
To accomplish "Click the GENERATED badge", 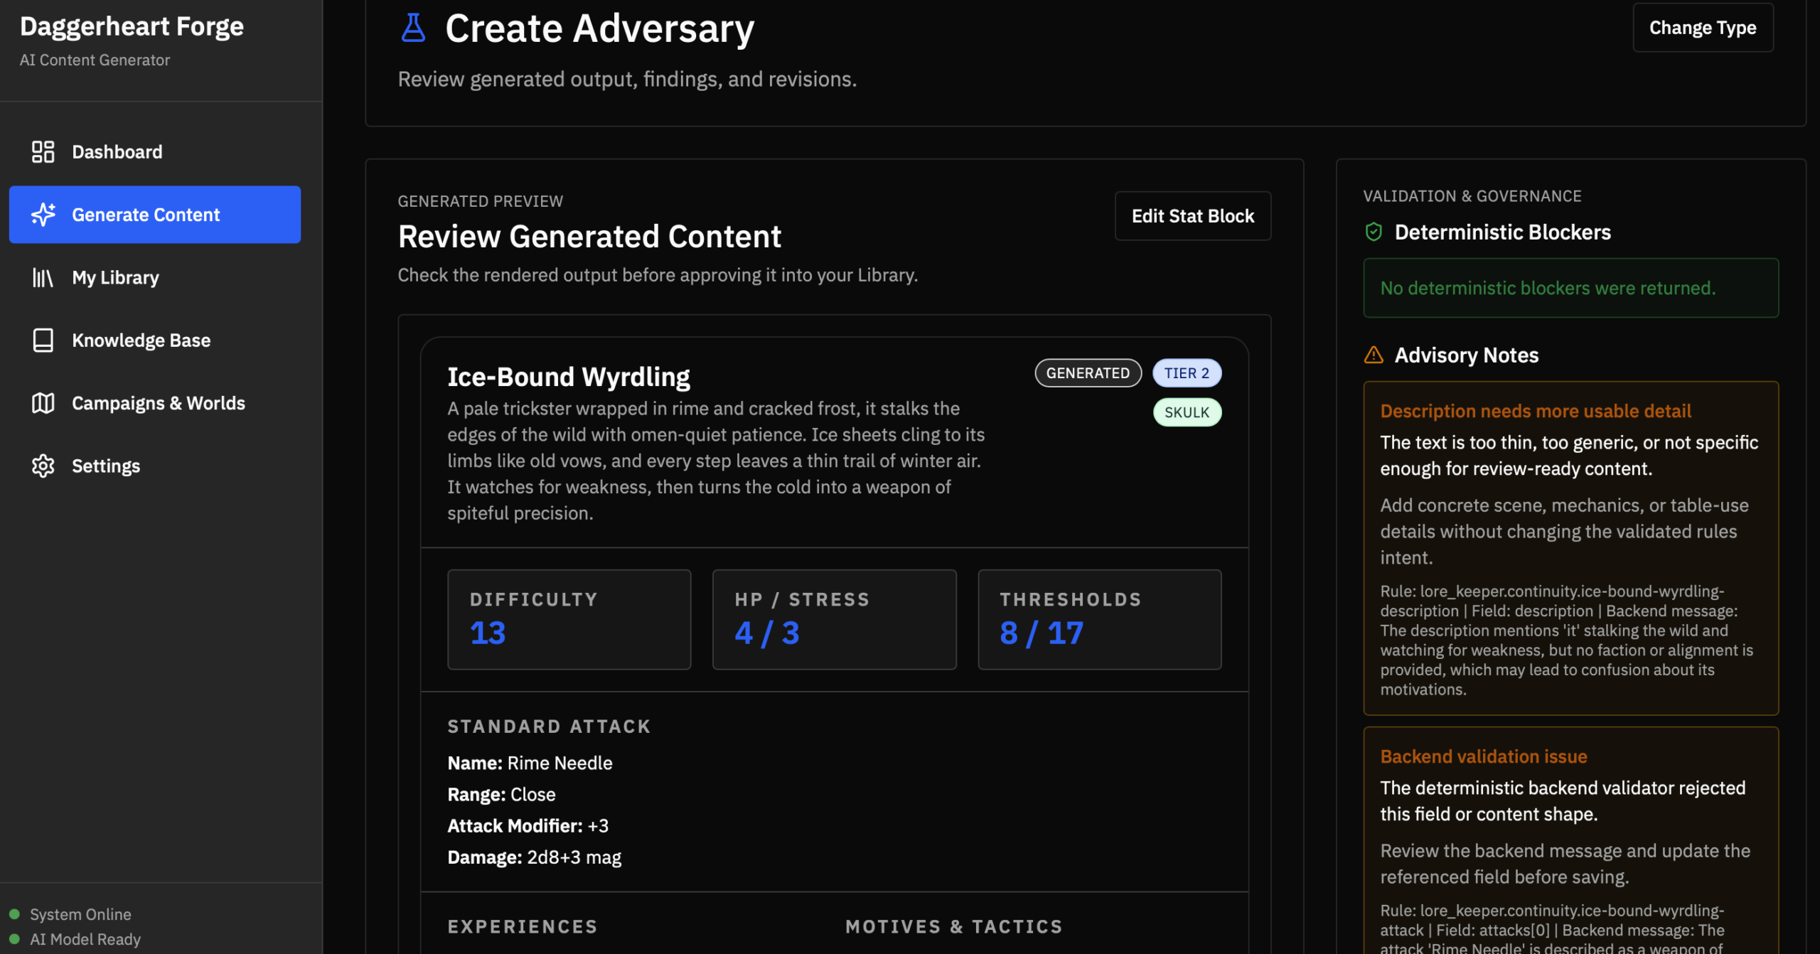I will coord(1088,373).
